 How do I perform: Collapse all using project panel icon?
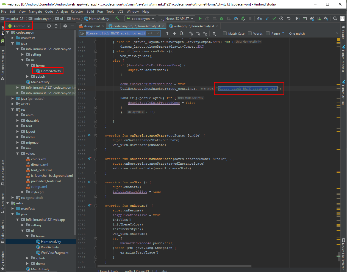[56, 26]
